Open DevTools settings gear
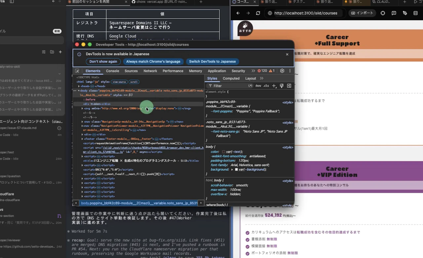The image size is (423, 258). [x=282, y=71]
